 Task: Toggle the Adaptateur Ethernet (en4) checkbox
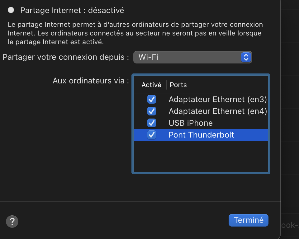152,111
